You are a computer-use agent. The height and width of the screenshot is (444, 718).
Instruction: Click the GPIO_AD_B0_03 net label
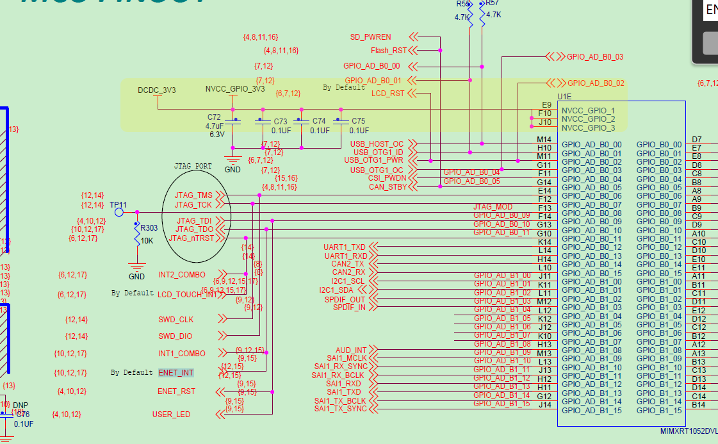coord(595,57)
